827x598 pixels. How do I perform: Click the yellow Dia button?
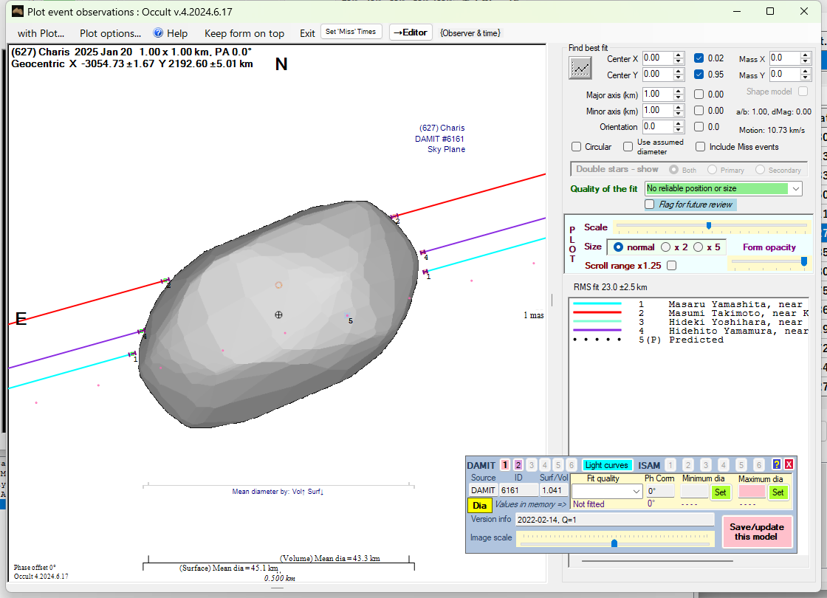click(479, 506)
